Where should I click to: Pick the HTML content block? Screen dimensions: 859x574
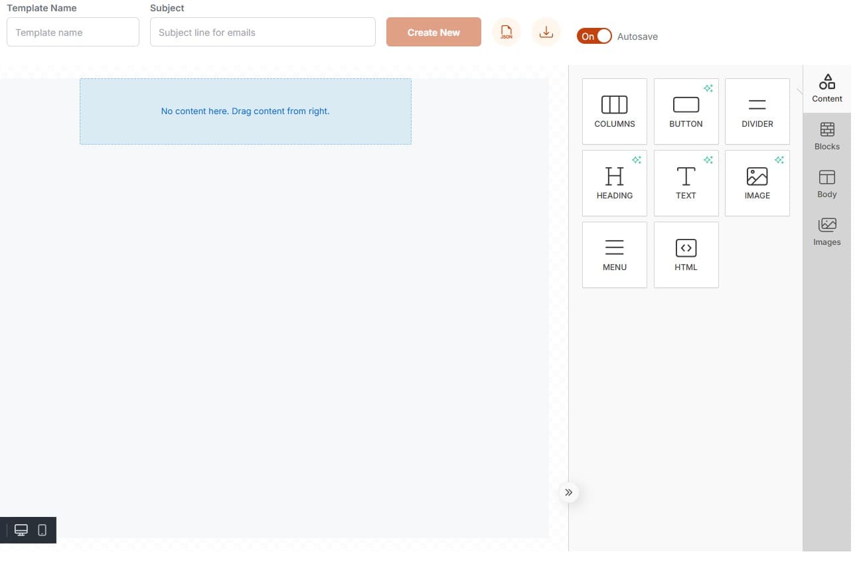(686, 255)
